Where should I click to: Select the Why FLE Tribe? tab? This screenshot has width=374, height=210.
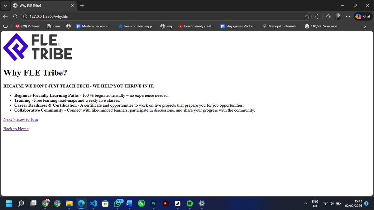pos(43,6)
